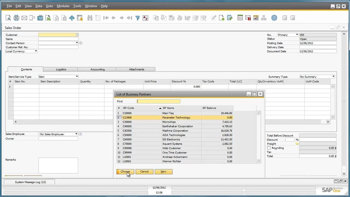Click the Calendar toolbar icon

[256, 18]
